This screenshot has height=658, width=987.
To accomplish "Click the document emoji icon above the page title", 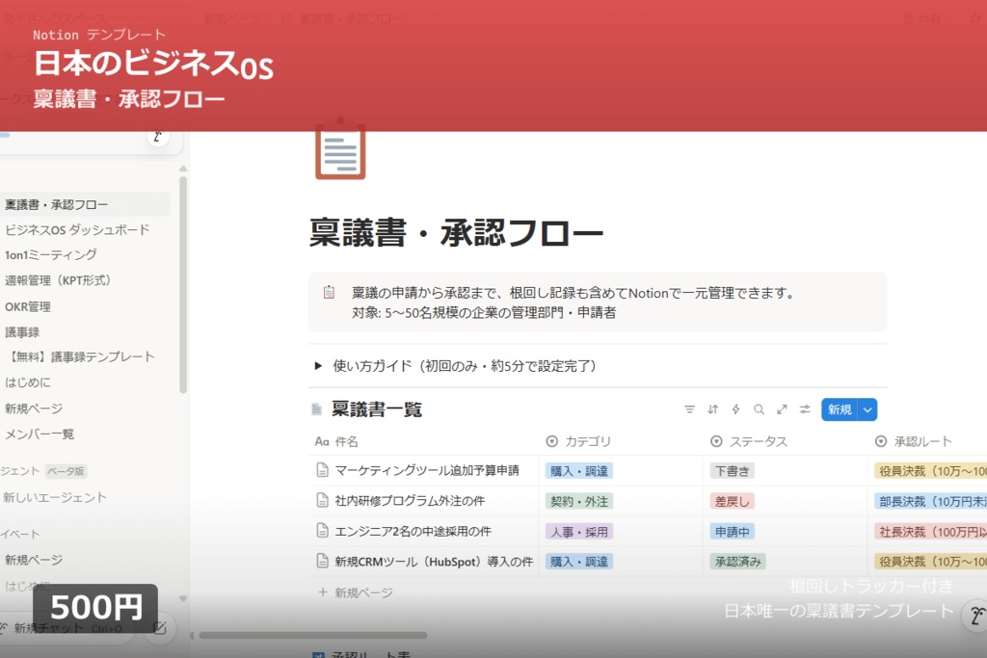I will pyautogui.click(x=339, y=153).
